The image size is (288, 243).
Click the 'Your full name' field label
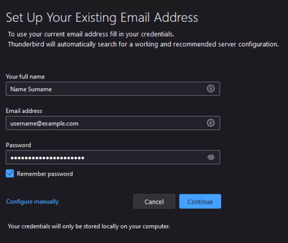[x=25, y=77]
